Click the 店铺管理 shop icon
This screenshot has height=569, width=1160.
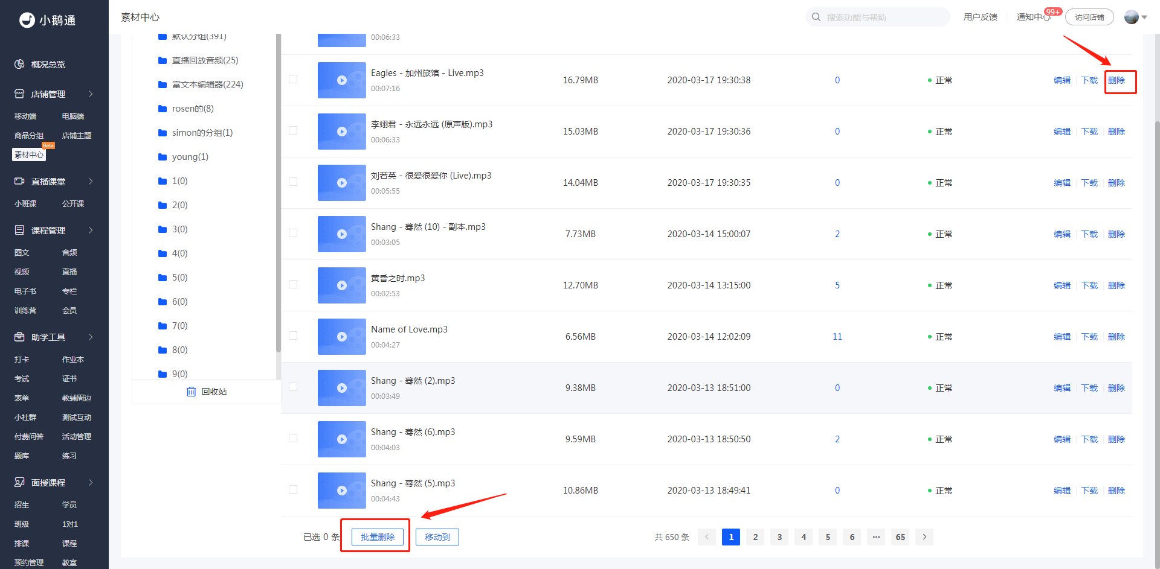click(x=19, y=94)
